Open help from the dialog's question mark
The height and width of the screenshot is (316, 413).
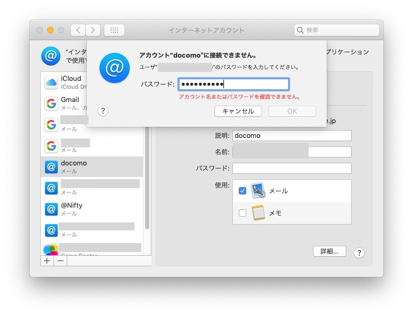pyautogui.click(x=103, y=111)
